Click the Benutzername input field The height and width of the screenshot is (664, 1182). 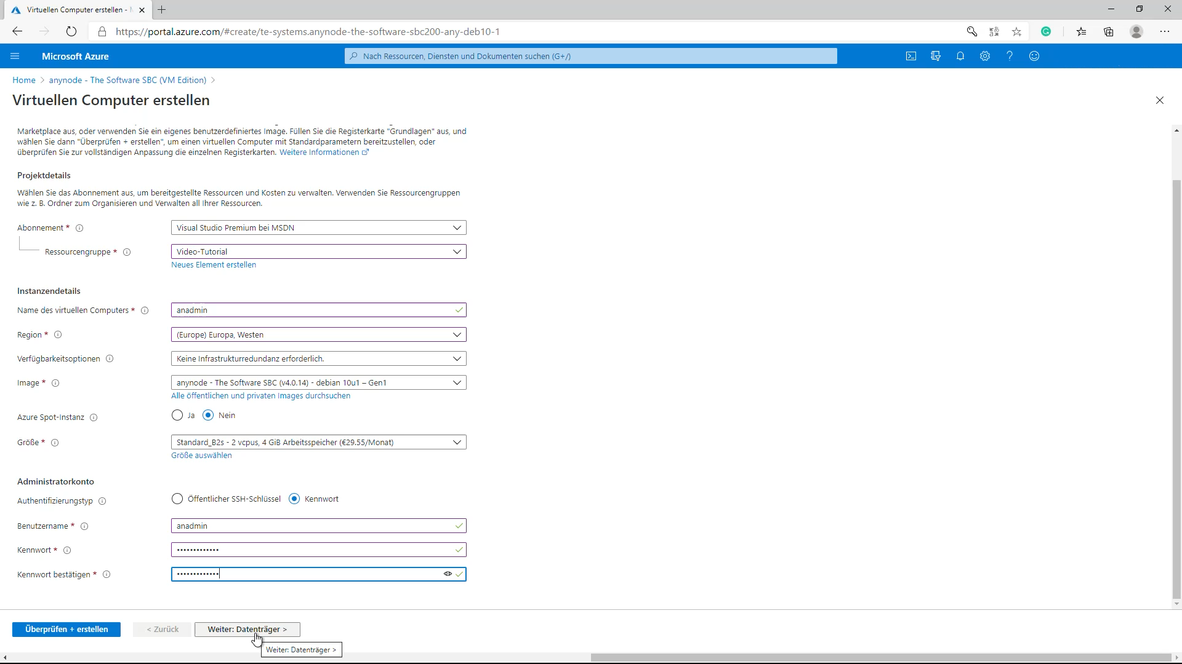[x=319, y=526]
